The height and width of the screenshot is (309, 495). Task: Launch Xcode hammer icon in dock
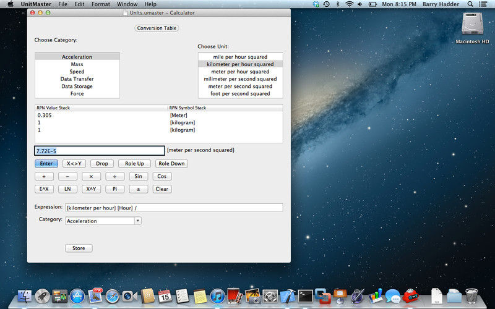[288, 297]
